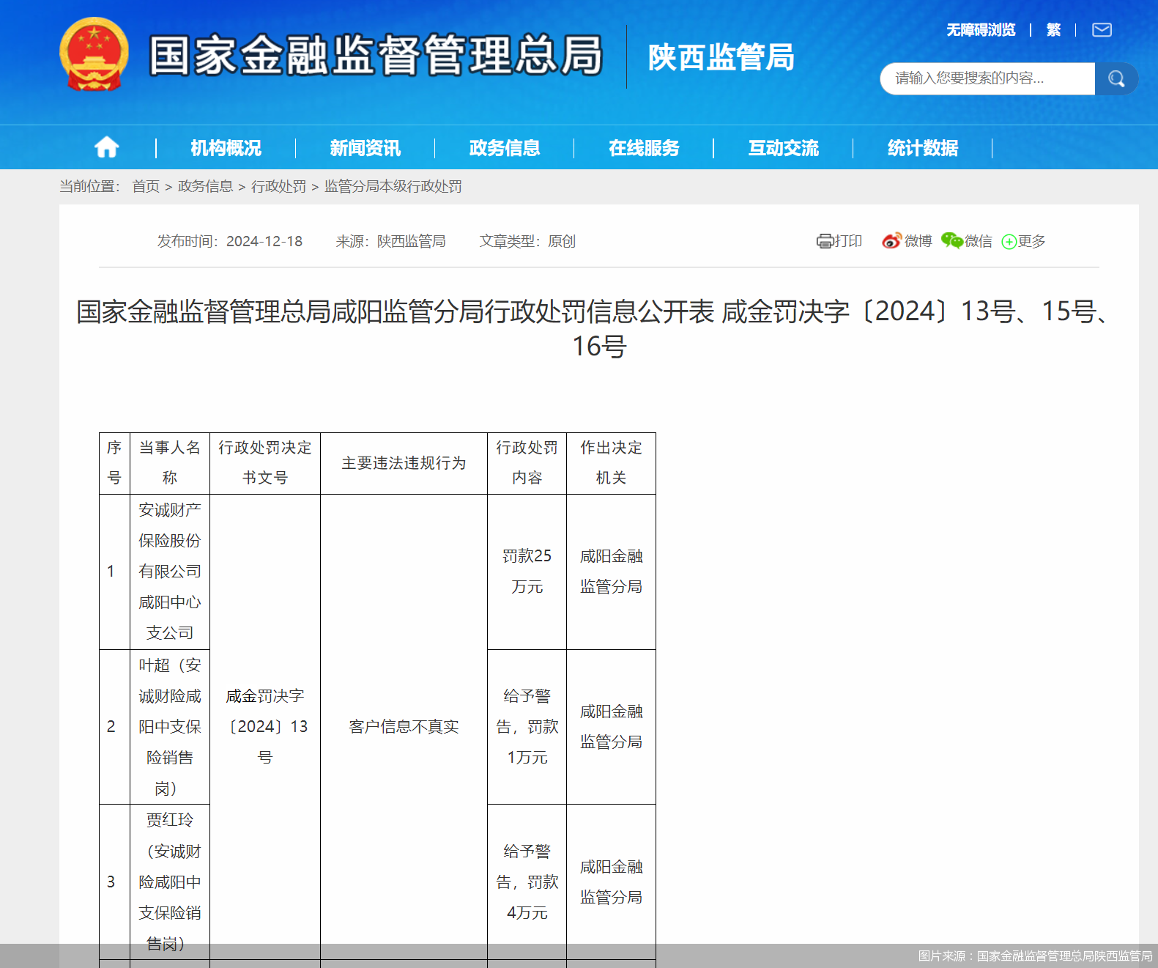This screenshot has height=968, width=1158.
Task: Click the 咸金罚决字〔2024〕13号 cell
Action: point(265,727)
